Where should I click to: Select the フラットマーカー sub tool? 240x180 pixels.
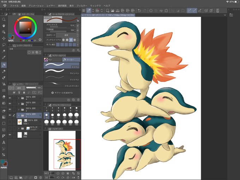pyautogui.click(x=62, y=84)
